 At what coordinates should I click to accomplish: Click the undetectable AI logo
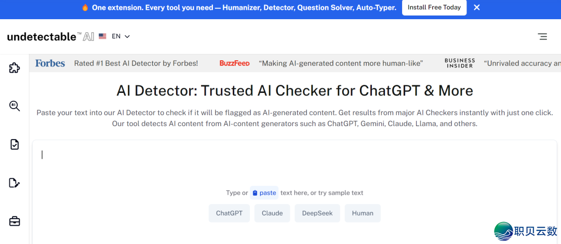coord(50,36)
